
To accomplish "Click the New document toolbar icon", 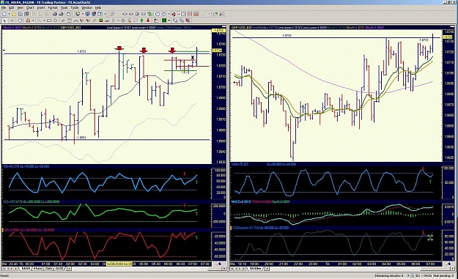I will click(x=4, y=14).
